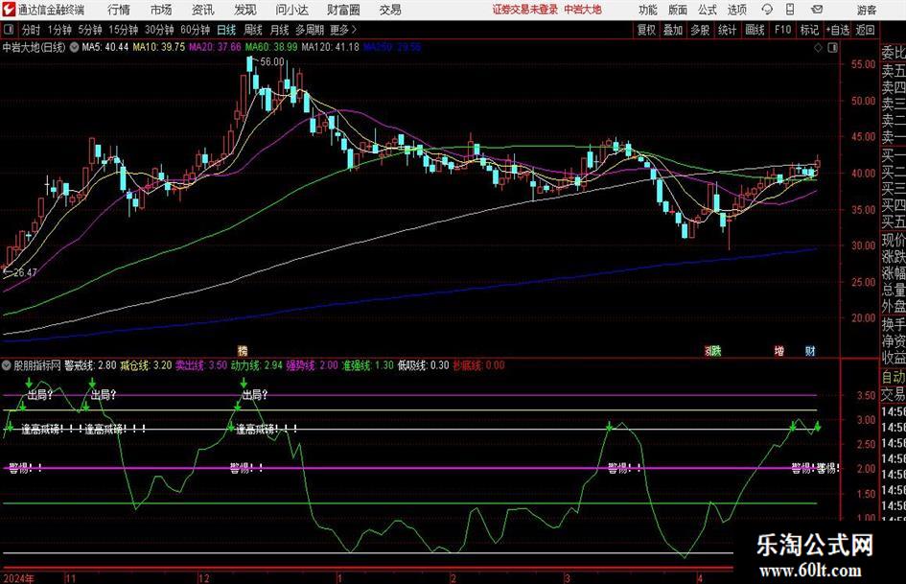This screenshot has width=906, height=584.
Task: Click the 低吸线: 0.30 indicator label
Action: click(423, 365)
